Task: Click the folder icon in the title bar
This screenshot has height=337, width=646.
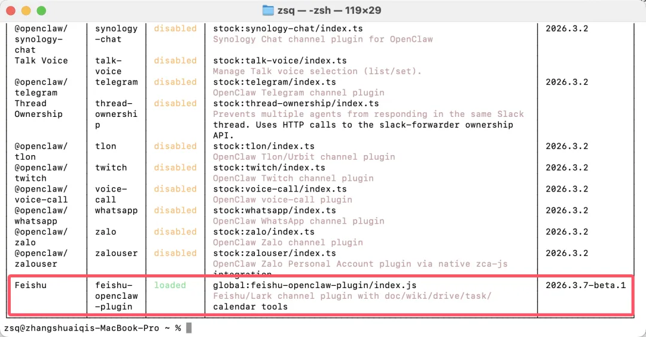Action: (x=268, y=10)
